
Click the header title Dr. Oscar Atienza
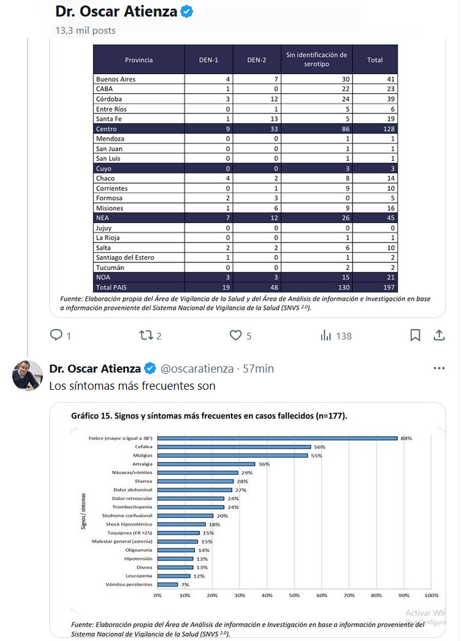coord(116,12)
